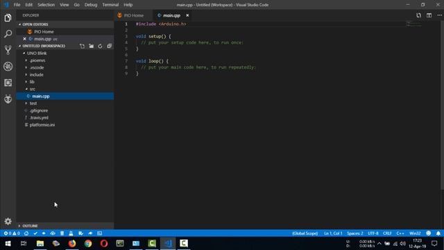
Task: Switch to the PIO Home tab
Action: click(x=134, y=15)
